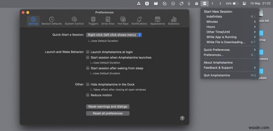Open Session Defaults clock icon tab

point(52,21)
